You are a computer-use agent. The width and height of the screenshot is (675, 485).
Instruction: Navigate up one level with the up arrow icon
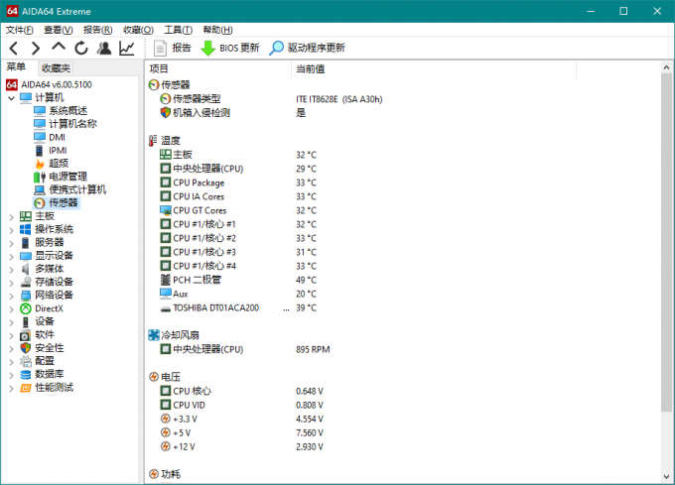pos(59,47)
